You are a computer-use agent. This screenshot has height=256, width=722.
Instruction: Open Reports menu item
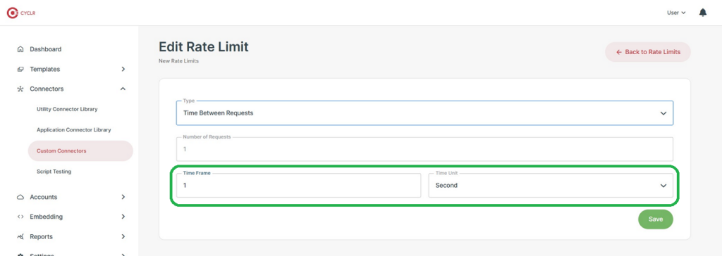(41, 237)
